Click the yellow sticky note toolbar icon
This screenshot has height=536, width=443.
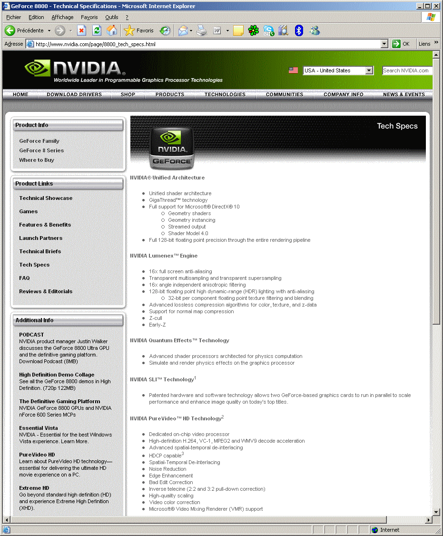coord(238,30)
